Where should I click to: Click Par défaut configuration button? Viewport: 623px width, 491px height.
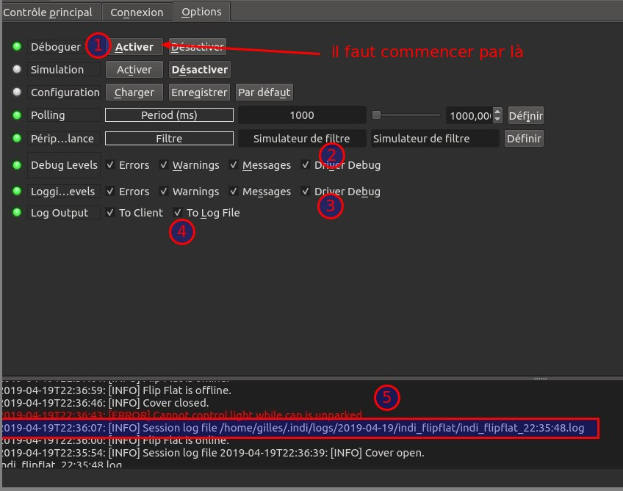point(264,92)
